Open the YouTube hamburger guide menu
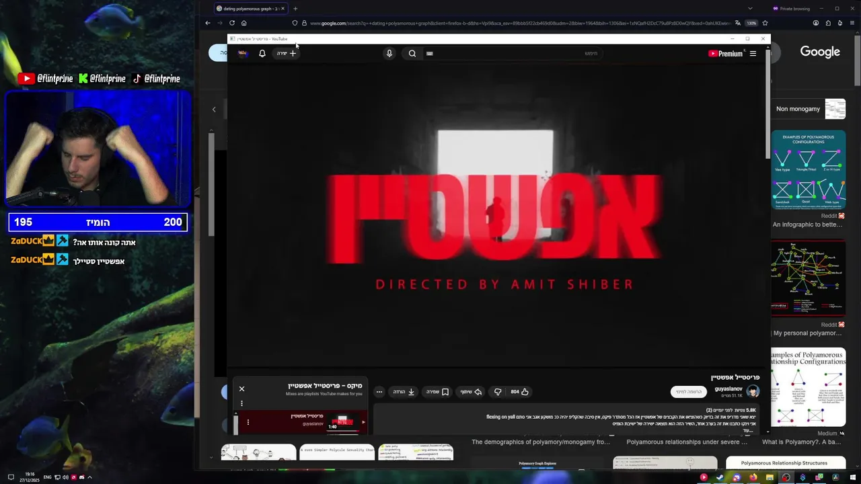861x484 pixels. coord(753,54)
